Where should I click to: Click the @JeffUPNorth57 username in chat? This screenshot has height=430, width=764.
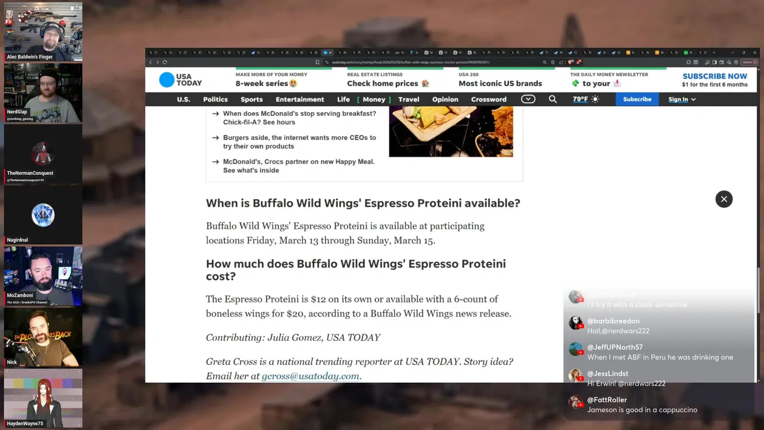coord(615,347)
